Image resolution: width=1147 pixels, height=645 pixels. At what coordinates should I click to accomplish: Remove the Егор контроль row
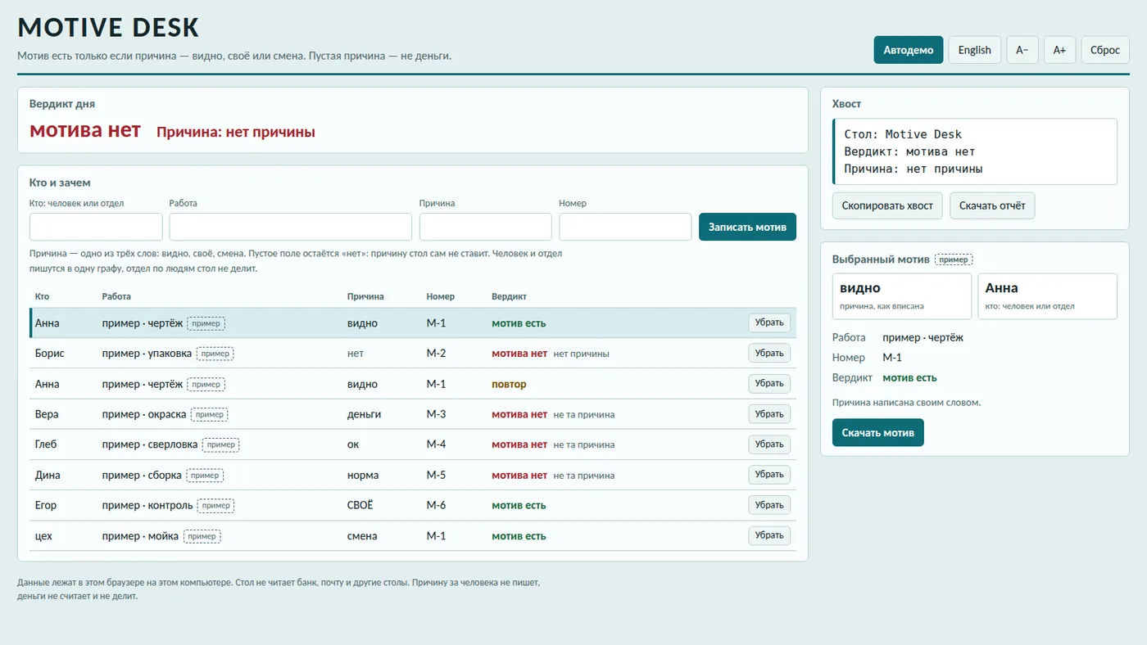[769, 505]
